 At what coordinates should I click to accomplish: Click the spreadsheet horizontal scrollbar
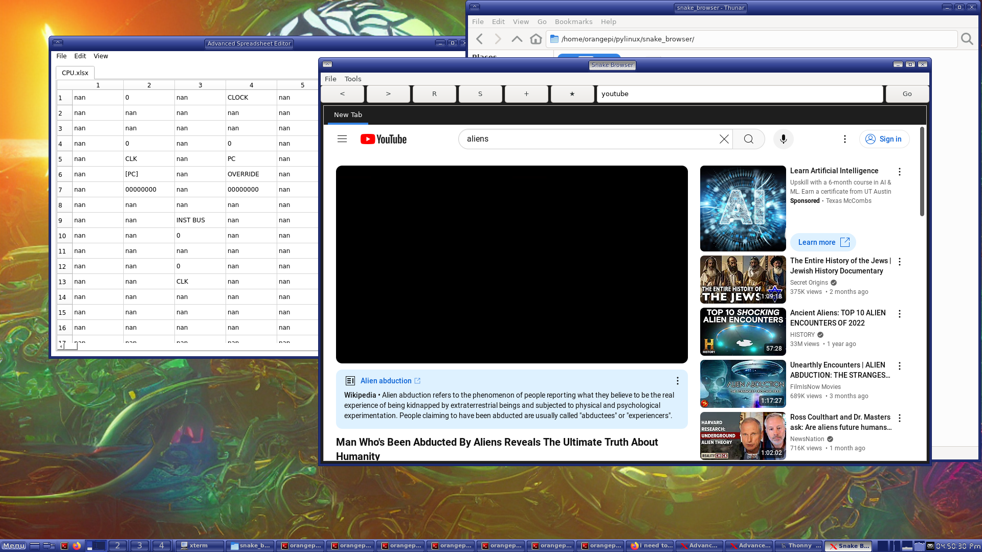[70, 347]
